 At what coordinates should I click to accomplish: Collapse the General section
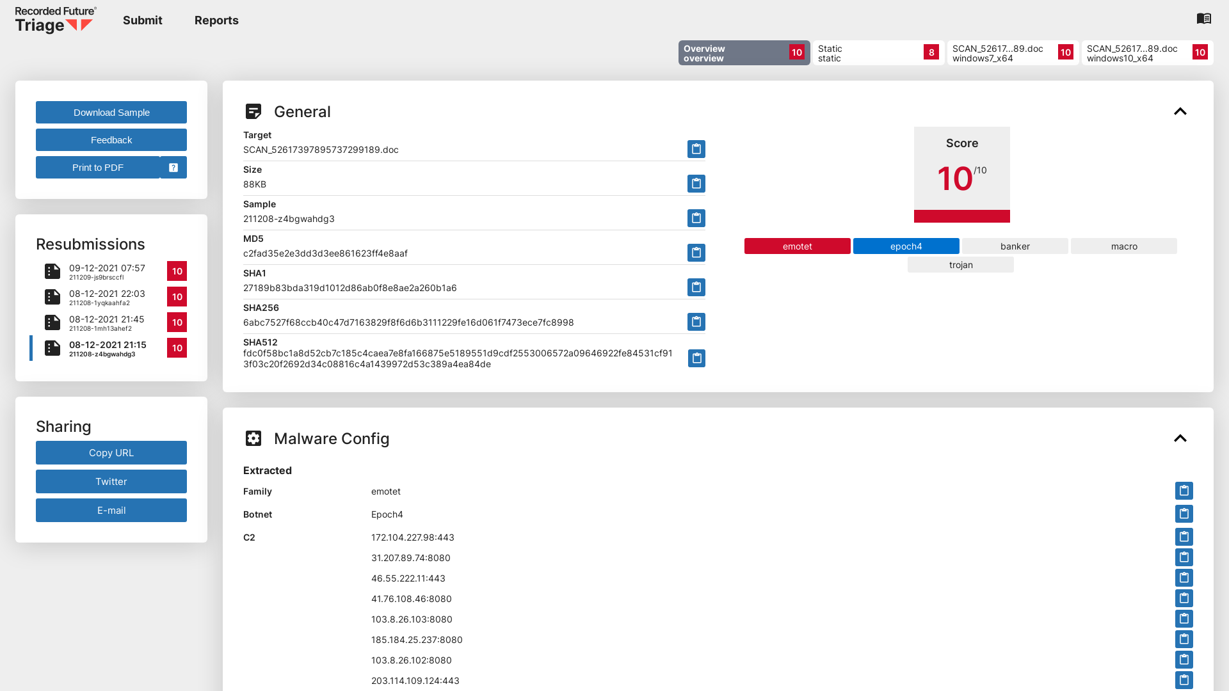point(1180,111)
